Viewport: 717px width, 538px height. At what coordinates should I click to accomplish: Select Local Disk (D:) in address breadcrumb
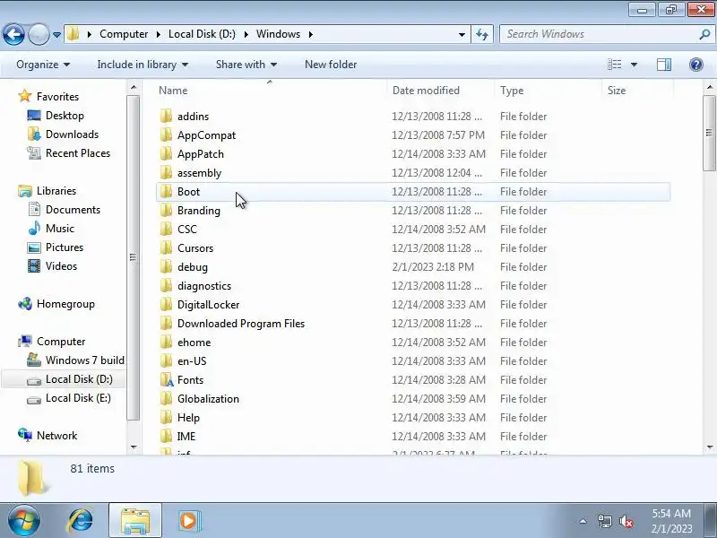pos(202,34)
